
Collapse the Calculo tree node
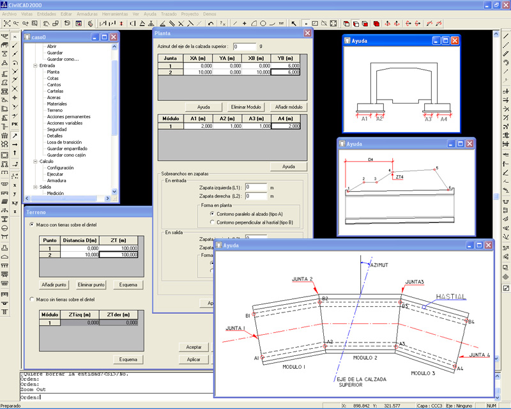(x=35, y=161)
